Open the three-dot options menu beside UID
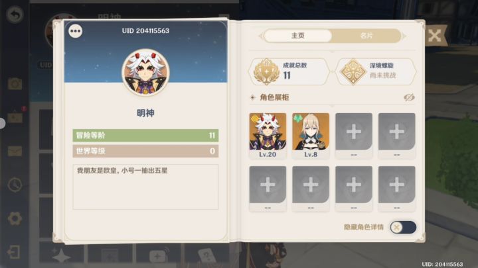Image resolution: width=478 pixels, height=268 pixels. [x=75, y=31]
